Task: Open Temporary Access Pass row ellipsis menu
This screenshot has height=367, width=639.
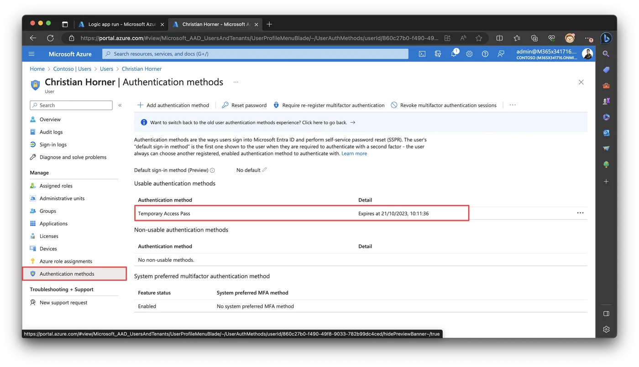Action: pos(580,213)
